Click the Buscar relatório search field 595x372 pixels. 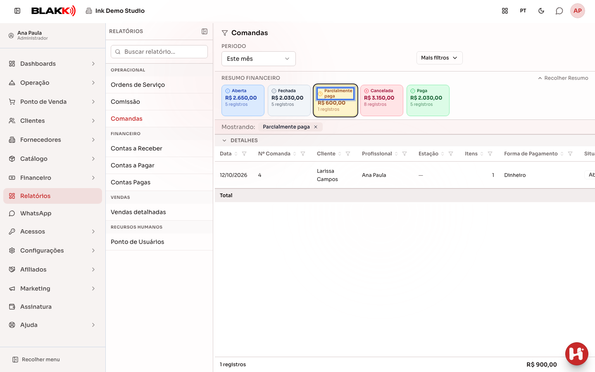click(x=159, y=52)
